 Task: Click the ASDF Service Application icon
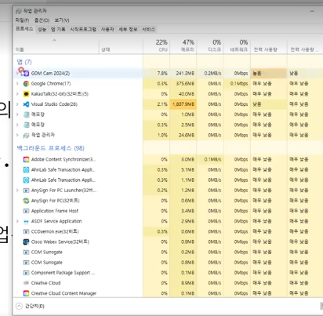pos(26,221)
